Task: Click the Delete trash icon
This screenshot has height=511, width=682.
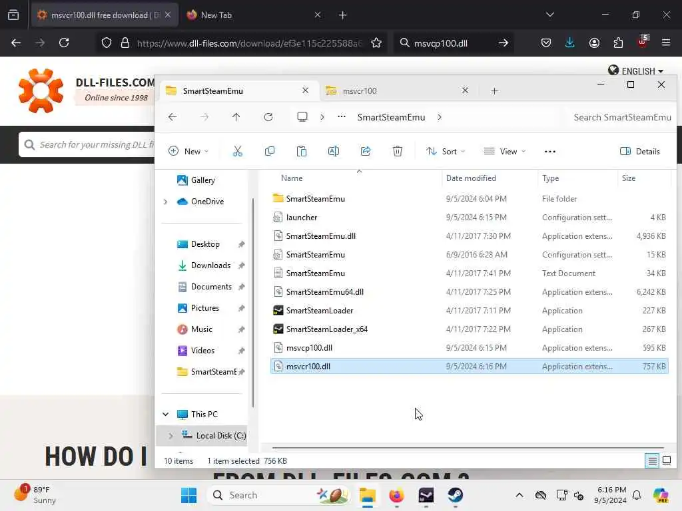Action: 398,151
